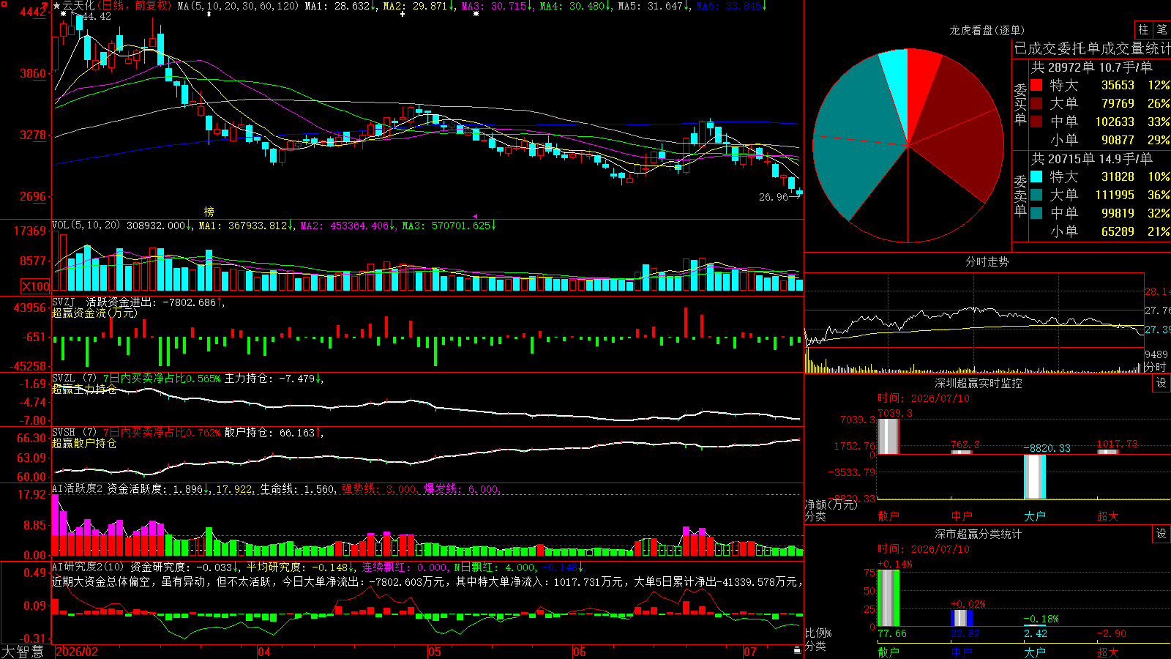This screenshot has height=659, width=1171.
Task: Click the 分时走势 panel title
Action: [x=987, y=261]
